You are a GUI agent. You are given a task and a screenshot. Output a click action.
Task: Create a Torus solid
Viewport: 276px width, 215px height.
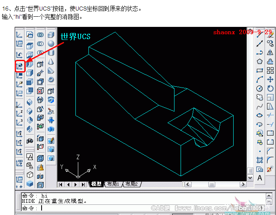click(51, 79)
